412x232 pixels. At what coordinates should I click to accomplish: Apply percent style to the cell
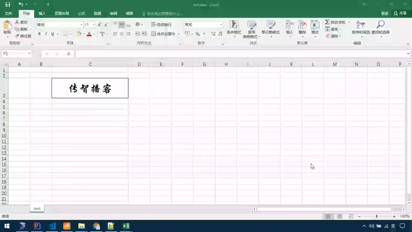coord(198,34)
